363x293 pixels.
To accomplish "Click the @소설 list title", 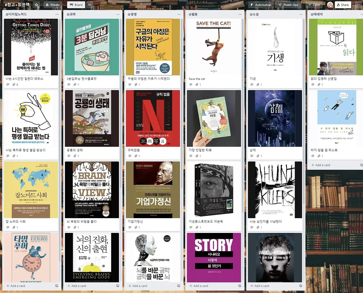I will coord(254,14).
